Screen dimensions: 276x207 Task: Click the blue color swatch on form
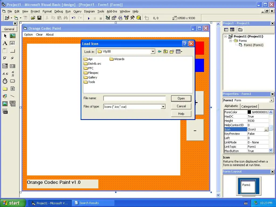[x=200, y=65]
